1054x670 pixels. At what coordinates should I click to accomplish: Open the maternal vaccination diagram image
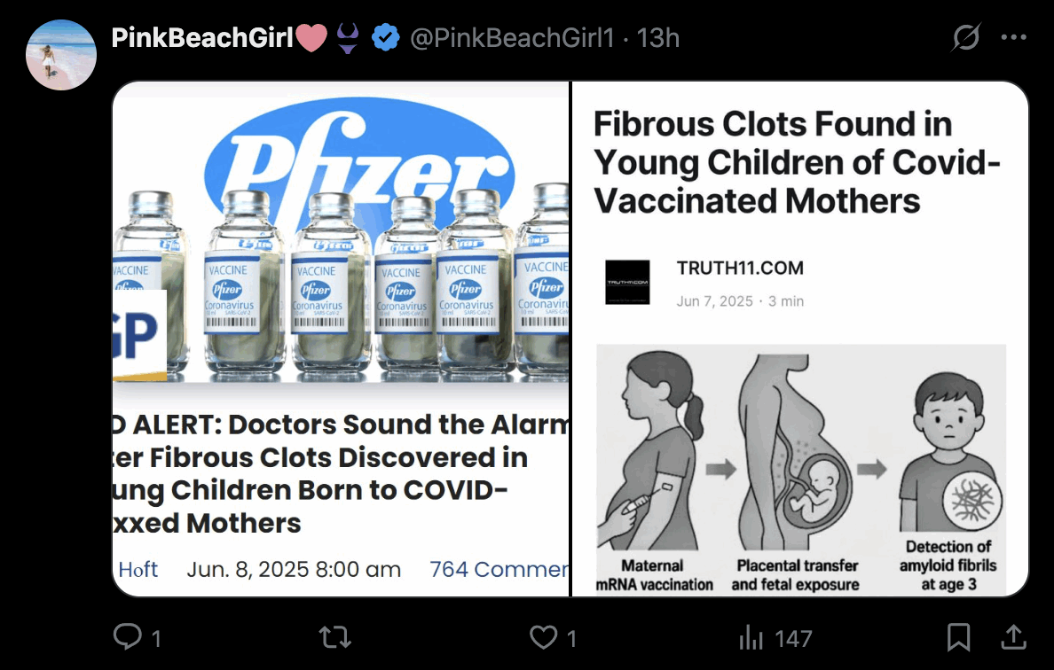click(x=801, y=468)
